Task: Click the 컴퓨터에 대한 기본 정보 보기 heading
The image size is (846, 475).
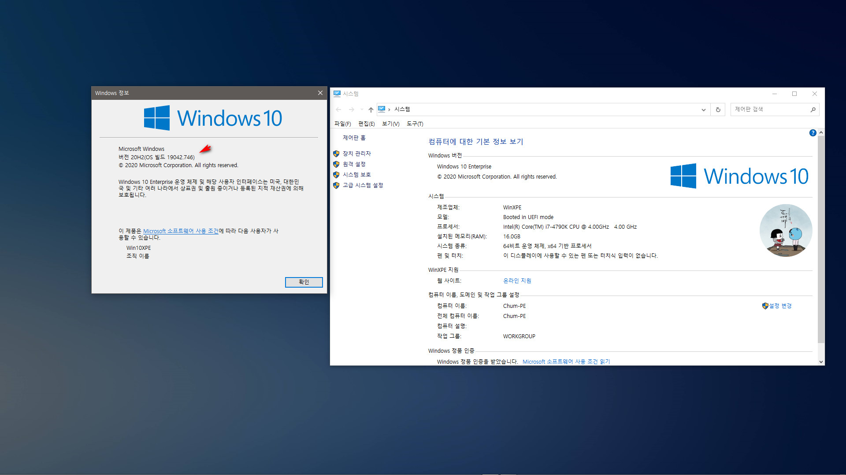Action: 475,142
